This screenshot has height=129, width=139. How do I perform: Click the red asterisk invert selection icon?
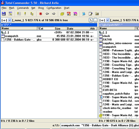(x=40, y=14)
